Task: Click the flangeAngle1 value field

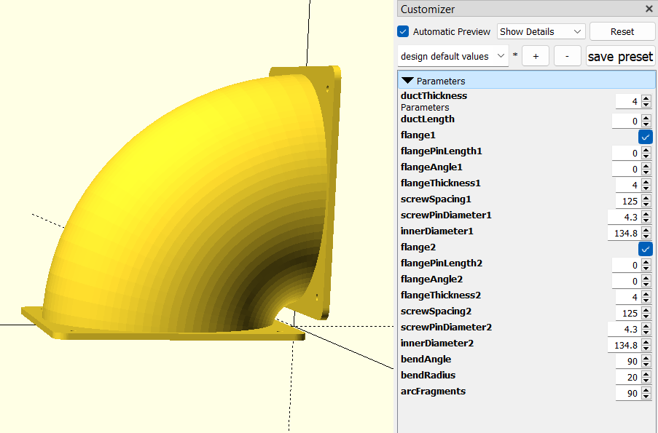Action: (626, 169)
